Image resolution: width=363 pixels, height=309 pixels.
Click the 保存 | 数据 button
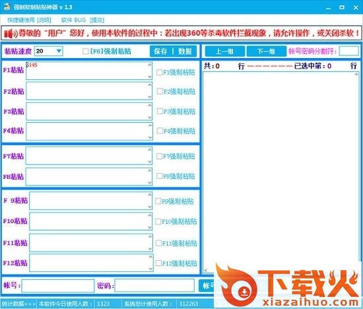[x=173, y=51]
